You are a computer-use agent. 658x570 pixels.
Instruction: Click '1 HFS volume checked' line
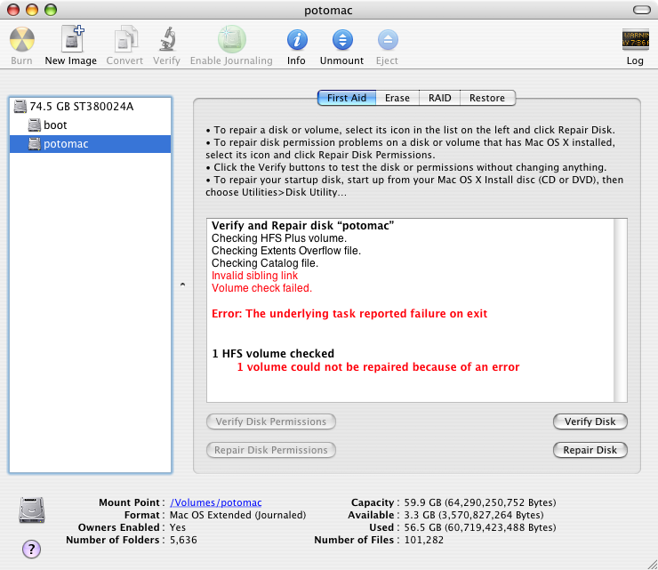tap(273, 354)
